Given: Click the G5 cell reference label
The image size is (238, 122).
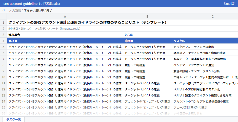Looking at the screenshot, I should click(x=4, y=10).
